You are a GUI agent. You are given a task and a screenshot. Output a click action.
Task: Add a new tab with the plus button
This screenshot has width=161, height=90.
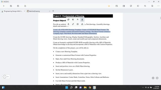coord(53,11)
